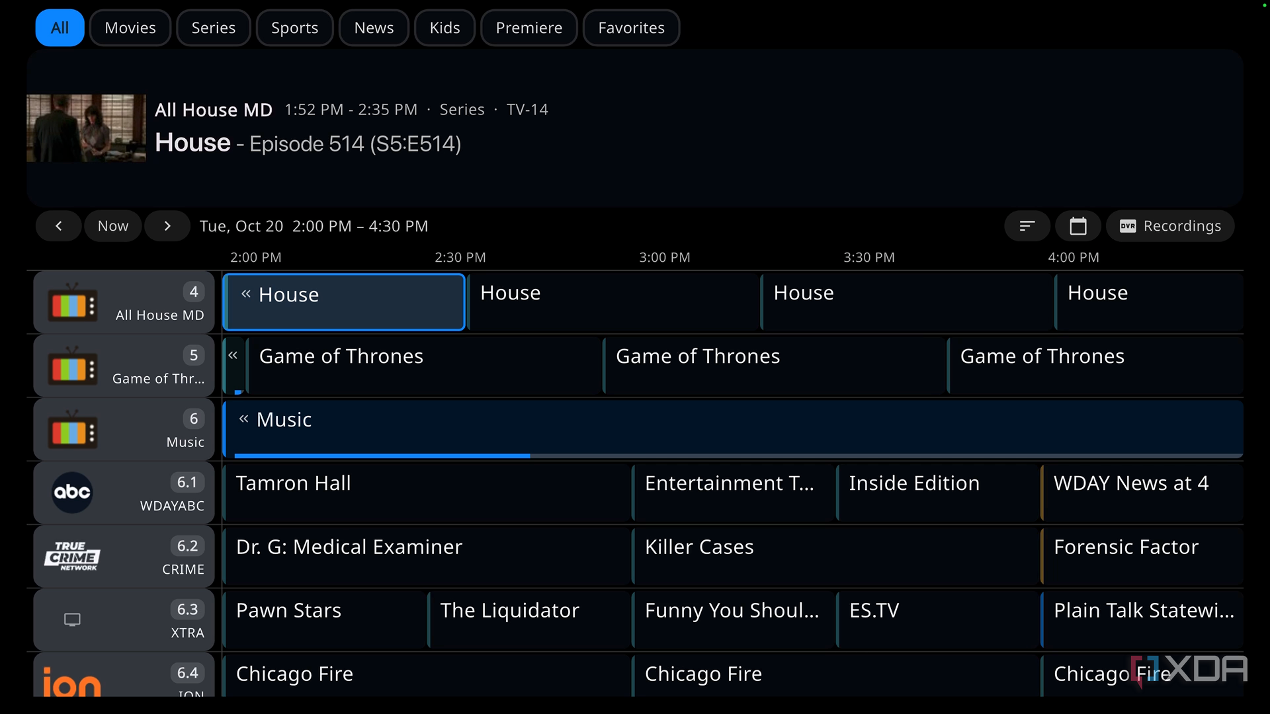The image size is (1270, 714).
Task: Open Funny You Shoul... program
Action: click(734, 619)
